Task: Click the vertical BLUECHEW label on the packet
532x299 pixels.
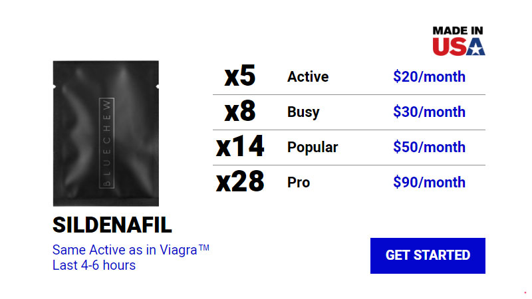Action: point(106,143)
